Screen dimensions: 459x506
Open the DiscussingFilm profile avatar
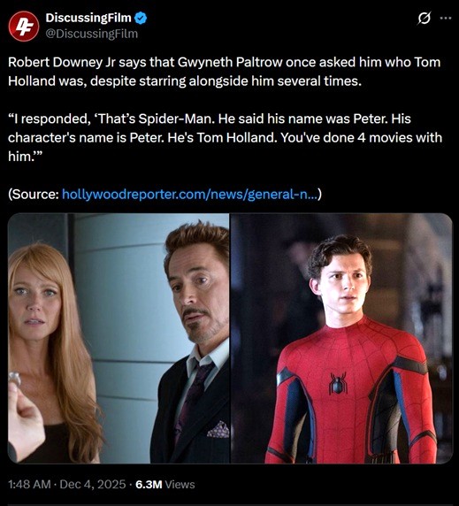(24, 27)
